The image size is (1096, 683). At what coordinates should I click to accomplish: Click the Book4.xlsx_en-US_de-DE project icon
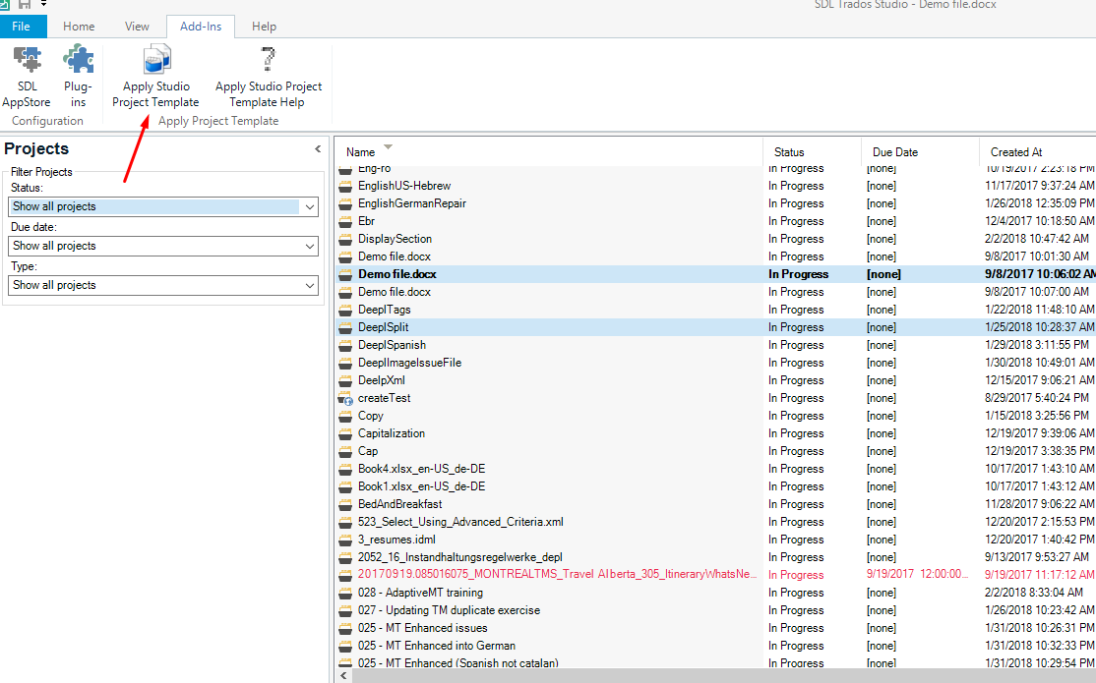[x=345, y=470]
